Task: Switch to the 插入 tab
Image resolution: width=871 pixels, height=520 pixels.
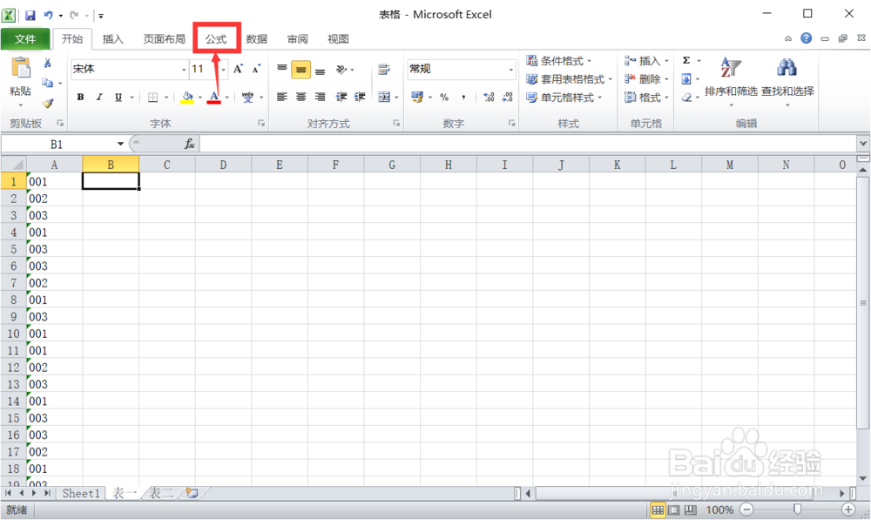Action: tap(112, 39)
